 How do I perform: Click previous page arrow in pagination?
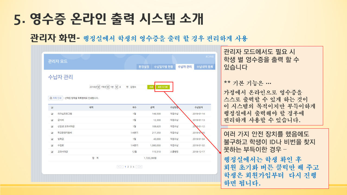click(x=122, y=167)
